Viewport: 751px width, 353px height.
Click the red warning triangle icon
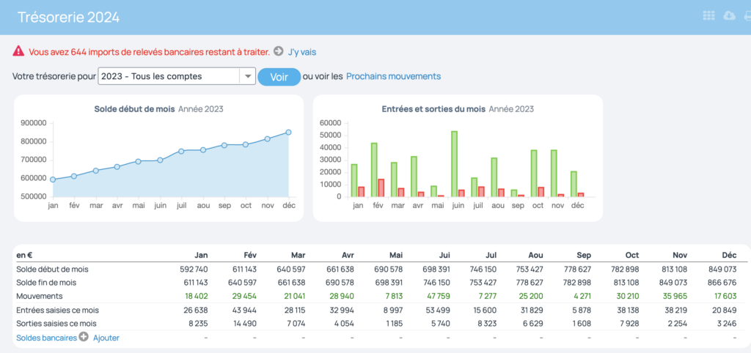coord(18,51)
